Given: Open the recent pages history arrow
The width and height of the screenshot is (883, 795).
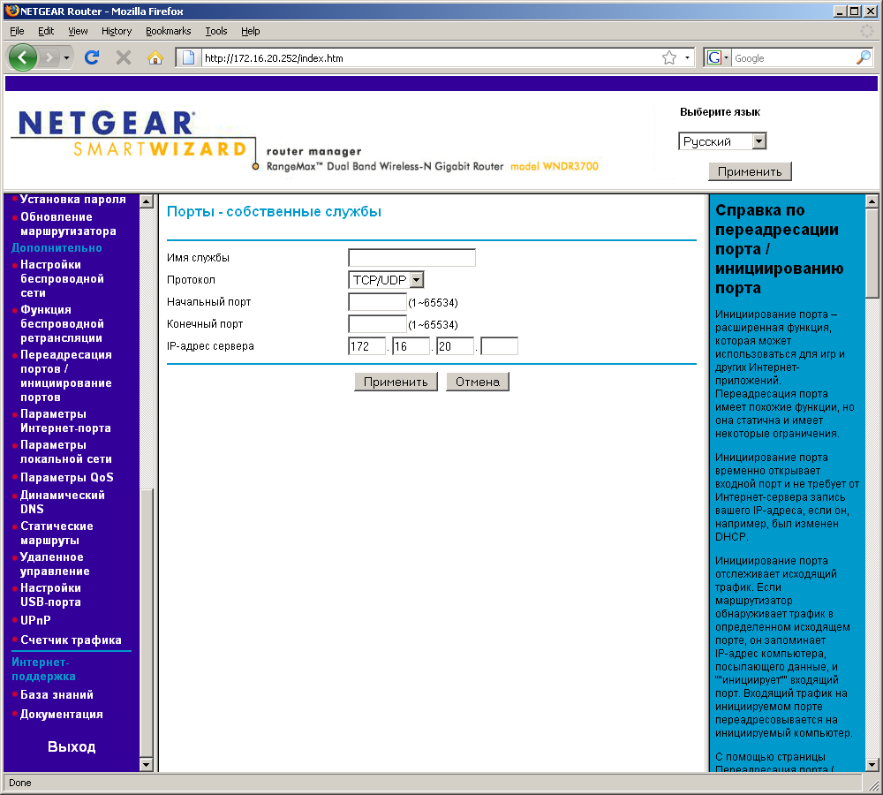Looking at the screenshot, I should [66, 57].
